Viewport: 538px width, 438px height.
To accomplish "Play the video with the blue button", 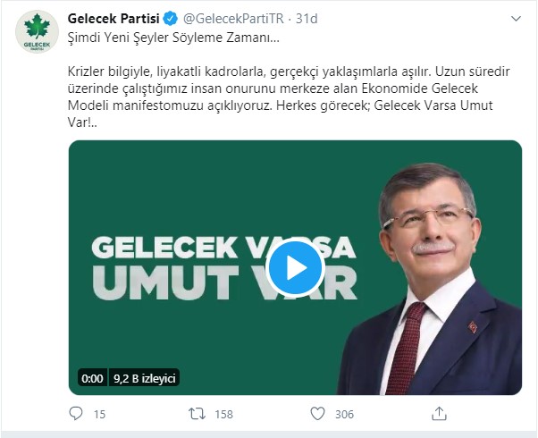I will [295, 266].
